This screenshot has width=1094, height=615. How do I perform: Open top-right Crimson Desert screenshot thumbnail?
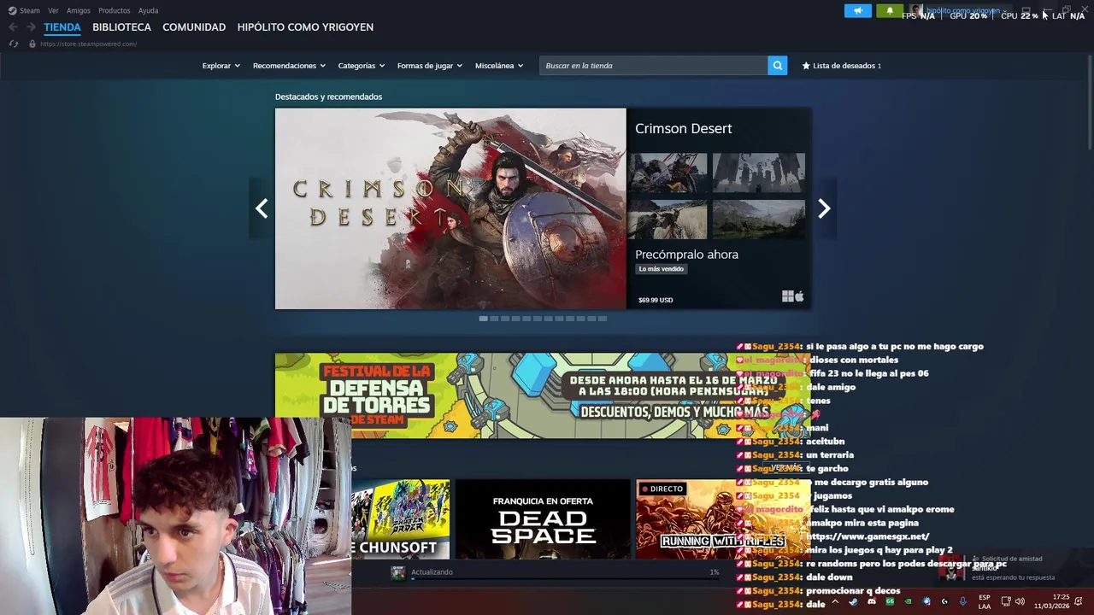point(758,173)
